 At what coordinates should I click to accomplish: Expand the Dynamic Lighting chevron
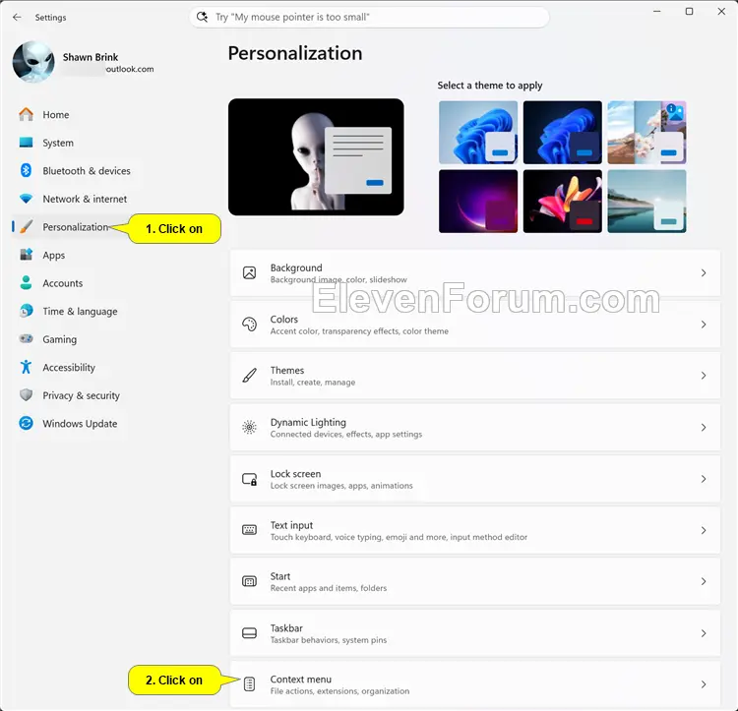click(x=704, y=427)
